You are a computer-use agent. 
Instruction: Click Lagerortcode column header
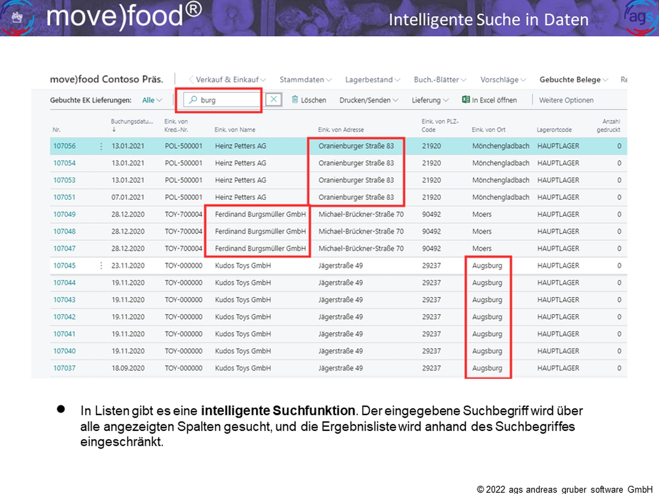(554, 130)
